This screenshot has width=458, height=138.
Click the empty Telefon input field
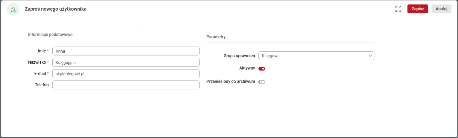tap(126, 85)
